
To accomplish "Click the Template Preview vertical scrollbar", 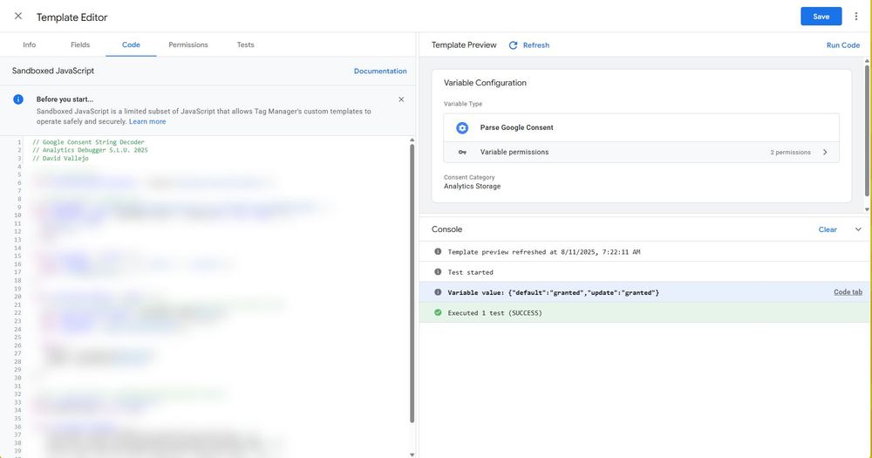I will click(867, 131).
